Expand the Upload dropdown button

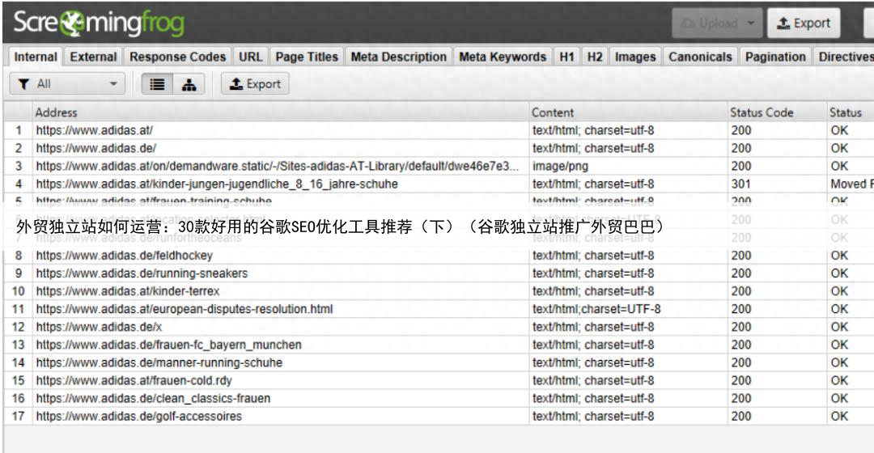715,24
